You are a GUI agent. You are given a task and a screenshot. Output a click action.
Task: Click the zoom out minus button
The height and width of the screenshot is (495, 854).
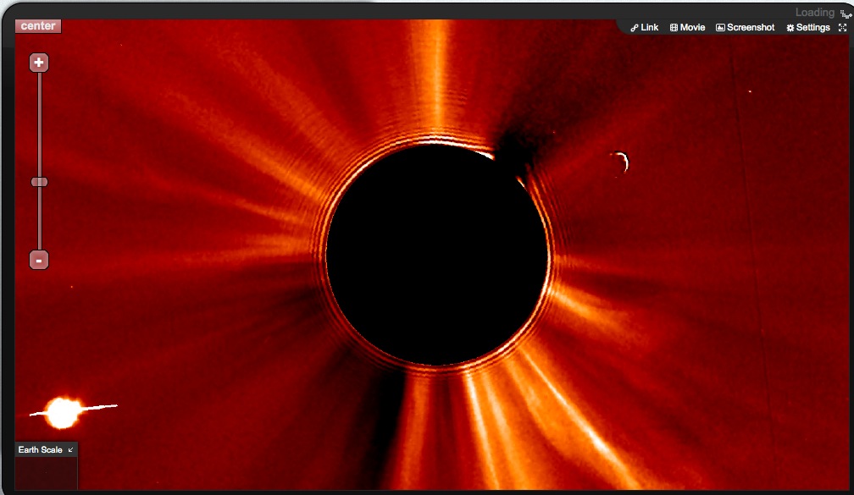point(39,260)
